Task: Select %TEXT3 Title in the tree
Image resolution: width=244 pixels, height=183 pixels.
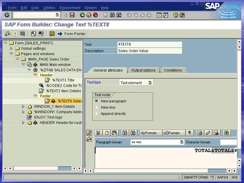Action: pos(63,80)
